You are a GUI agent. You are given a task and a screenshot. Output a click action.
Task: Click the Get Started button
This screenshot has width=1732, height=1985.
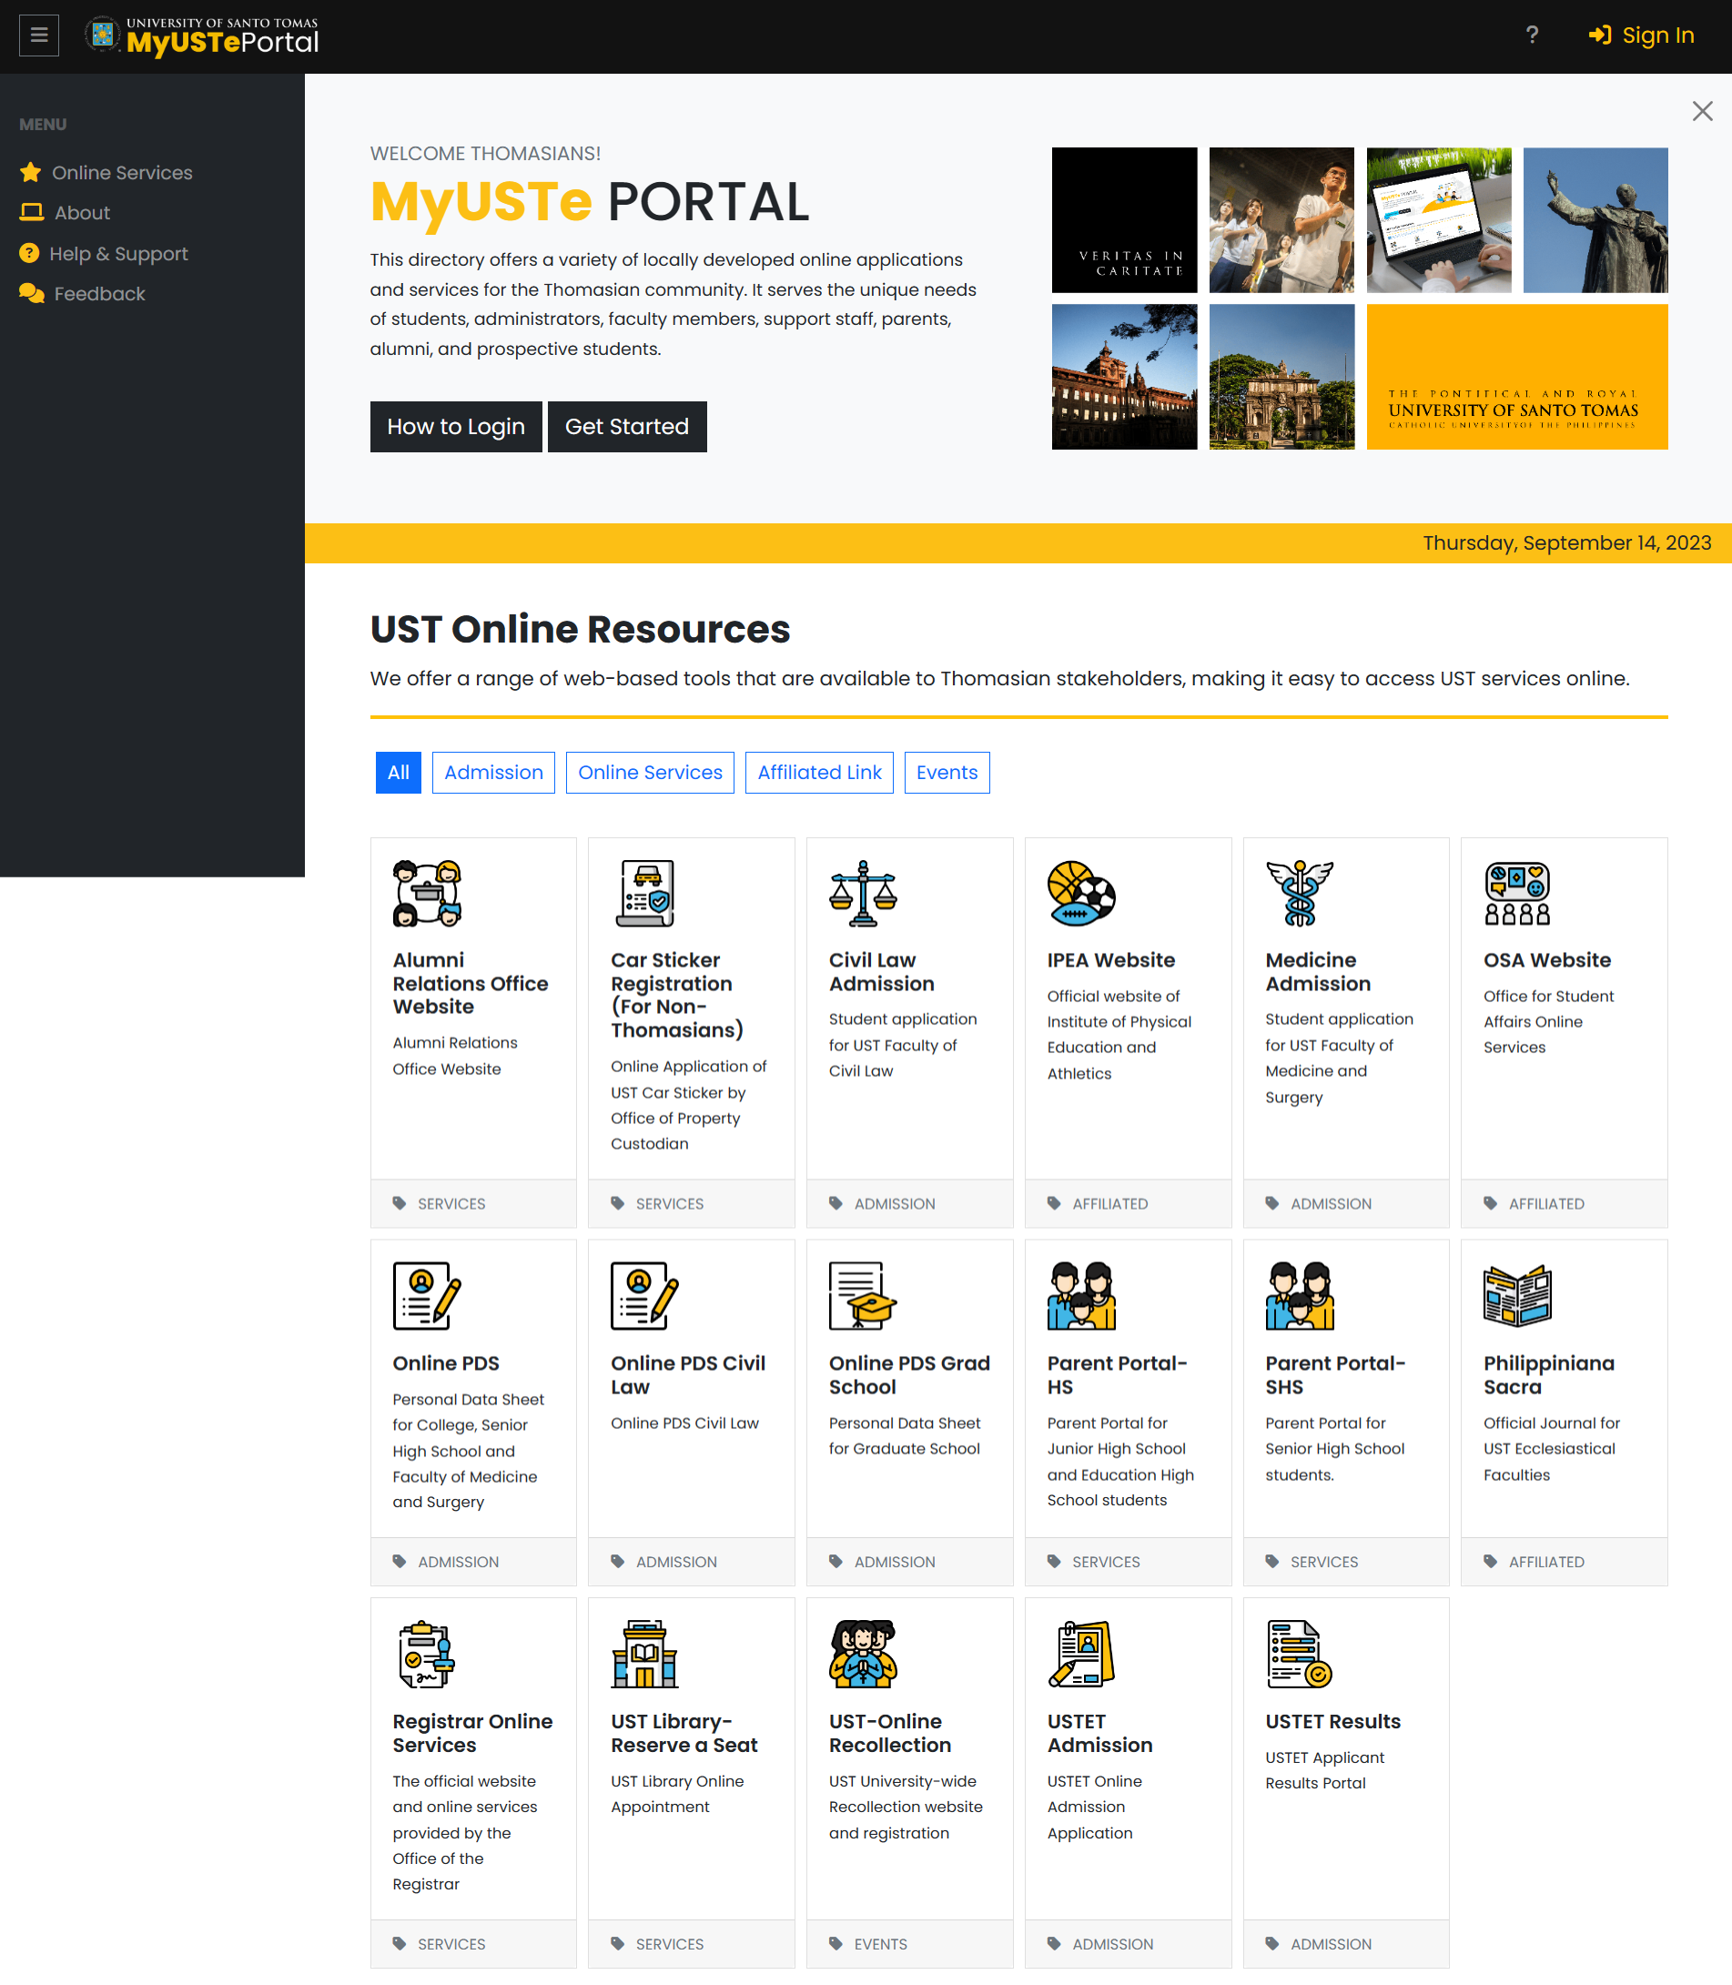[627, 426]
